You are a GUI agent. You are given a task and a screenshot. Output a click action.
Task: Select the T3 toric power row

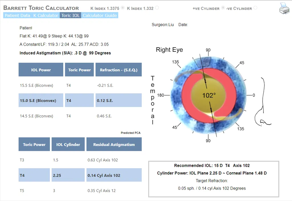point(80,160)
